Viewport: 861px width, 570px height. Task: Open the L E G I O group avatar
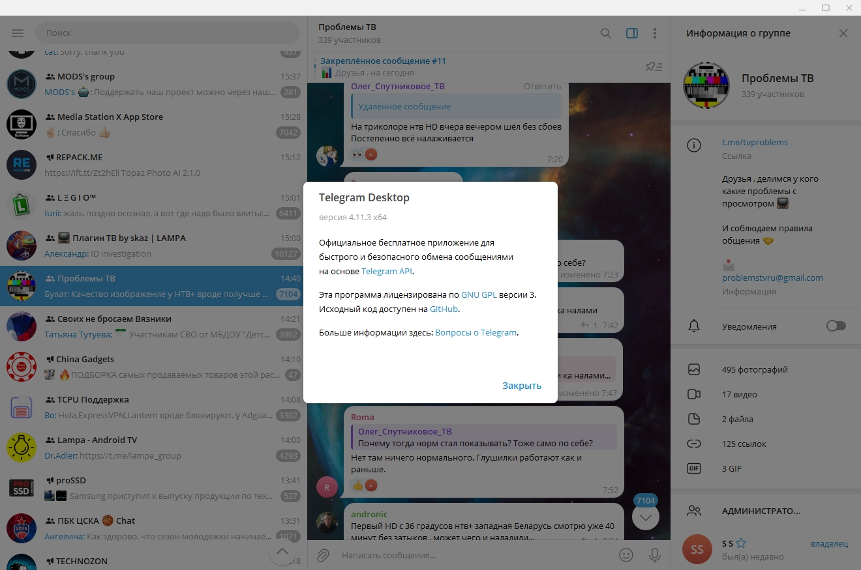pyautogui.click(x=22, y=206)
